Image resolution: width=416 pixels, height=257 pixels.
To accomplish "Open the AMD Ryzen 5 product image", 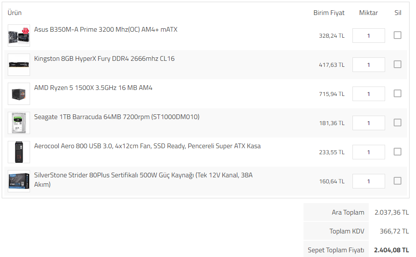I will pos(19,94).
